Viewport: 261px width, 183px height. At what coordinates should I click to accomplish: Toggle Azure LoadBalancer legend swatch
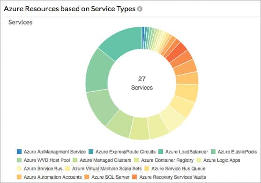(x=161, y=152)
